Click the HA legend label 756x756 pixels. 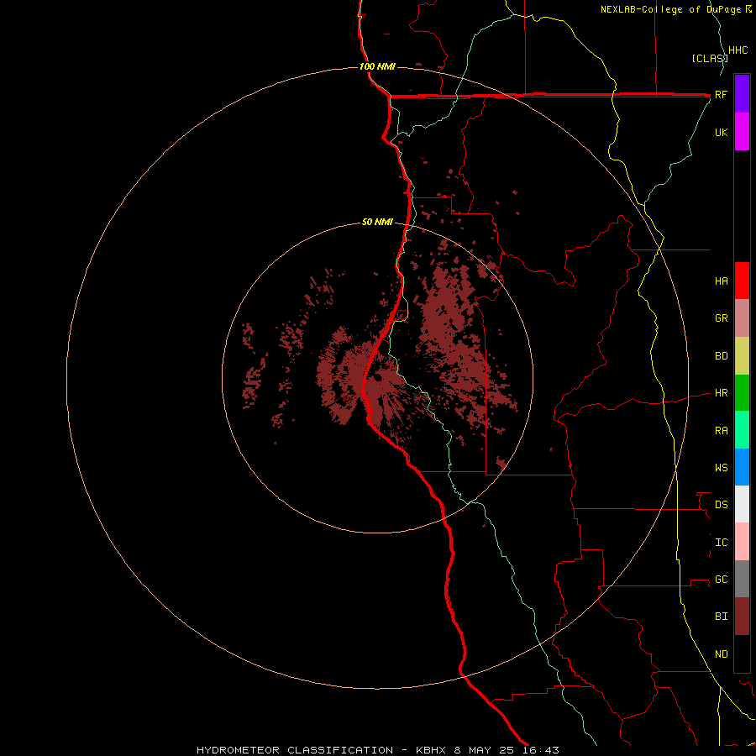[x=722, y=281]
